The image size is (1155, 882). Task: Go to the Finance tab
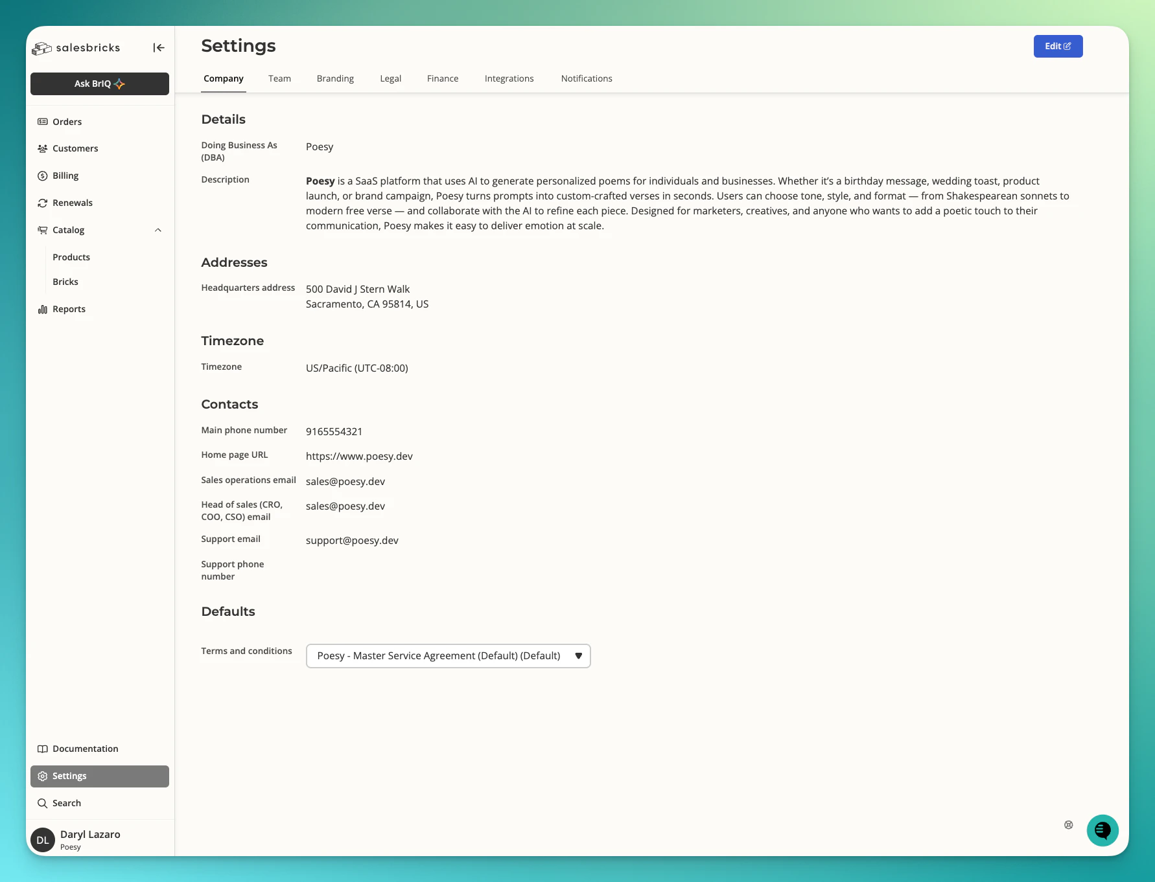443,78
